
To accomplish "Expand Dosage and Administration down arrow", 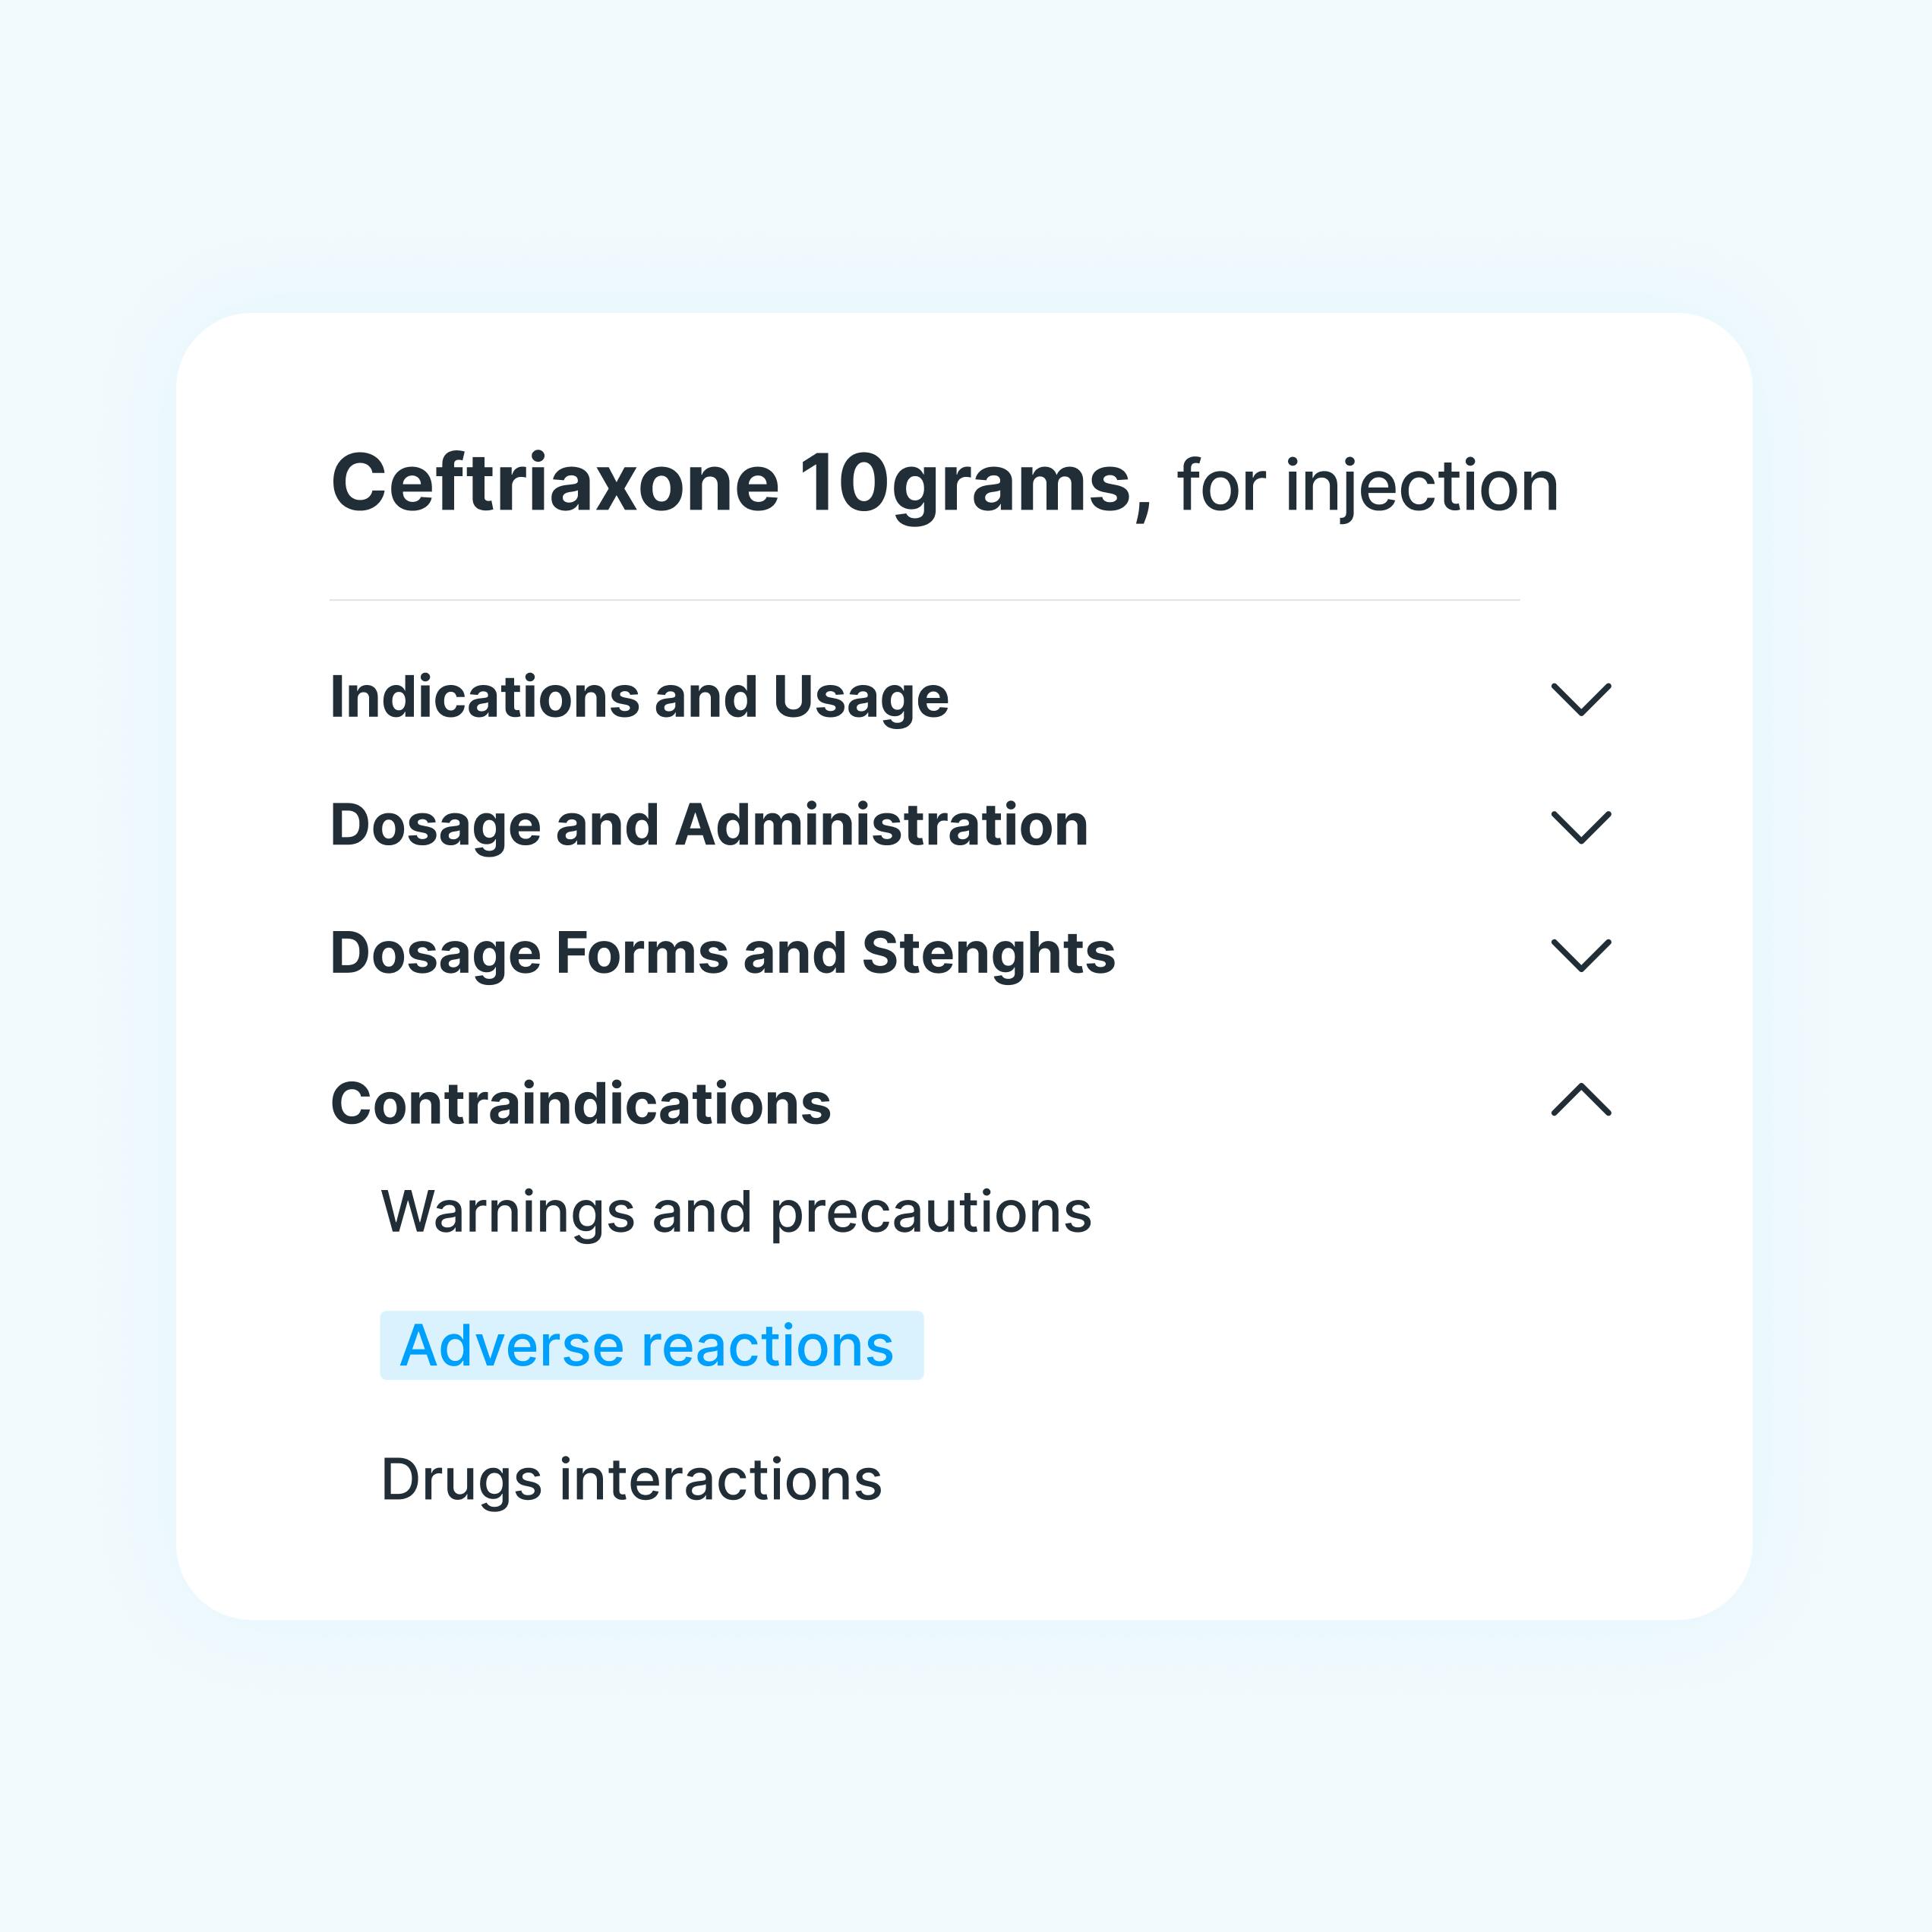I will click(1580, 827).
